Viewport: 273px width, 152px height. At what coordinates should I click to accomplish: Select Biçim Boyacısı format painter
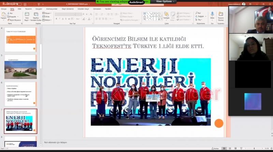click(14, 20)
